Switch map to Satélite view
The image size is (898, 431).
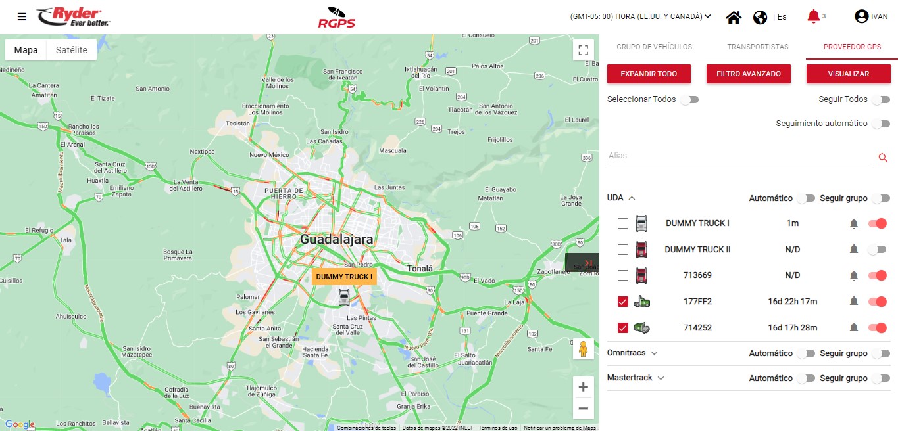coord(71,51)
